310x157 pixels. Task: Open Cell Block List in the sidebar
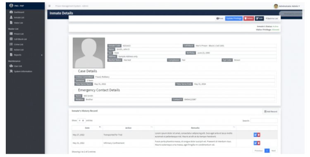tap(20, 39)
